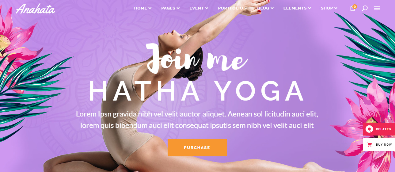Open the hamburger side menu icon
The image size is (395, 172).
pos(377,9)
